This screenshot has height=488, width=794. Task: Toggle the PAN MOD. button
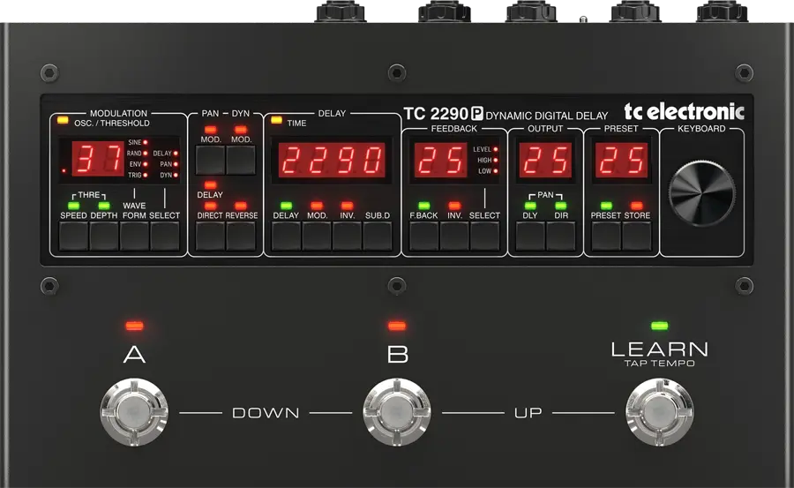tap(210, 160)
